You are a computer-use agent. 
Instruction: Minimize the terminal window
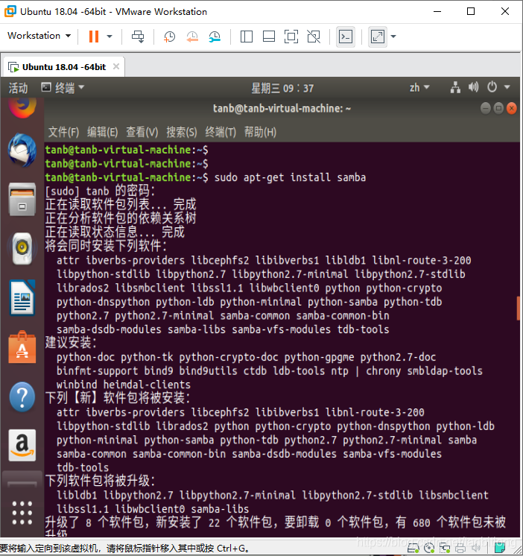tap(486, 108)
